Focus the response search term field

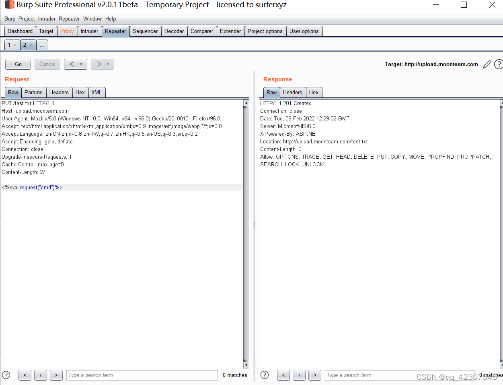(400, 375)
